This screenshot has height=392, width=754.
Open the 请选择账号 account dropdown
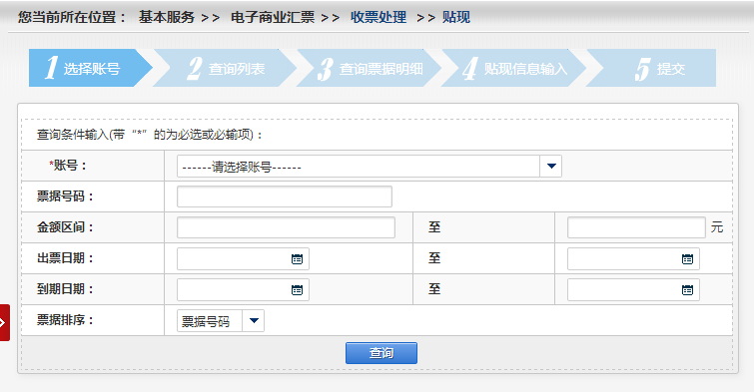tap(369, 167)
